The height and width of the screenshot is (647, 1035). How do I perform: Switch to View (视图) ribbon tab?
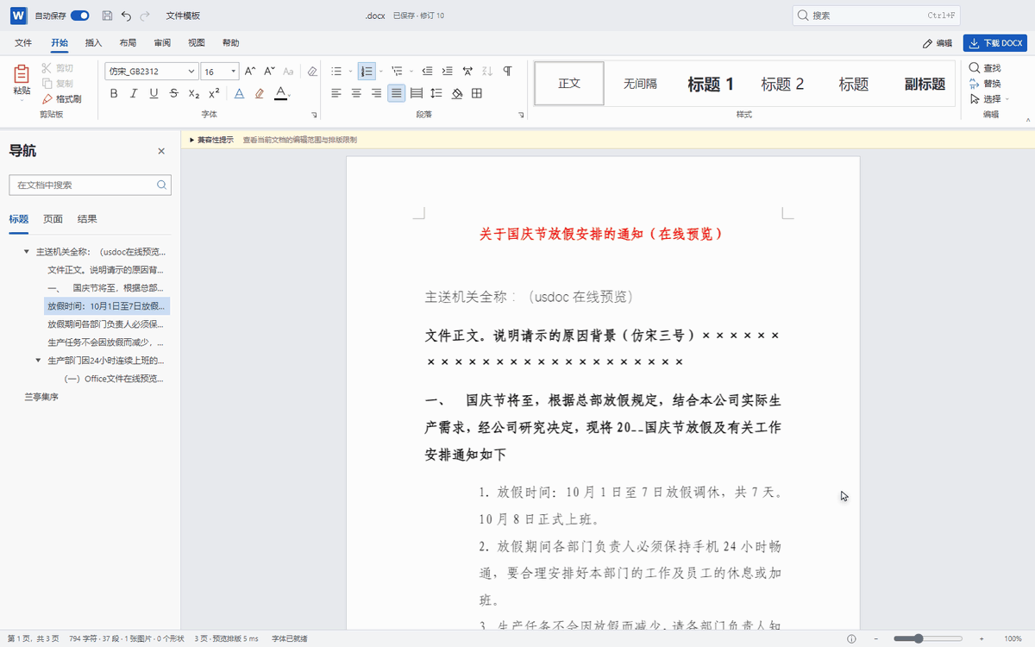[197, 43]
